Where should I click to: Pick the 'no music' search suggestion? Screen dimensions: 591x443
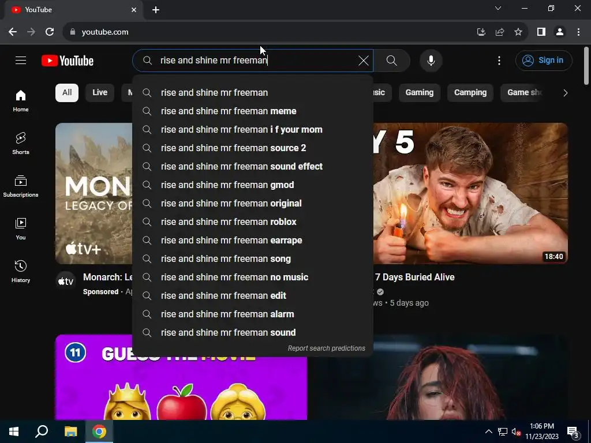click(253, 277)
